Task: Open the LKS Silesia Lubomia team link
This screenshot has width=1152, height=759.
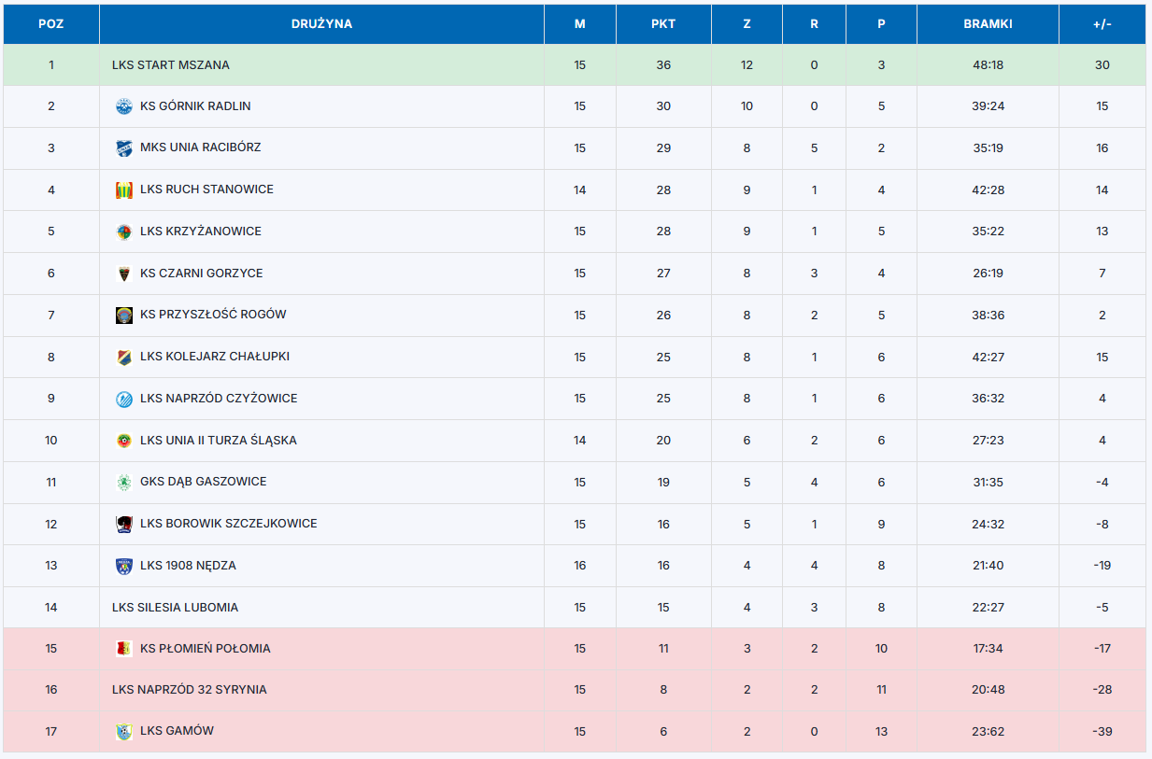Action: coord(175,608)
